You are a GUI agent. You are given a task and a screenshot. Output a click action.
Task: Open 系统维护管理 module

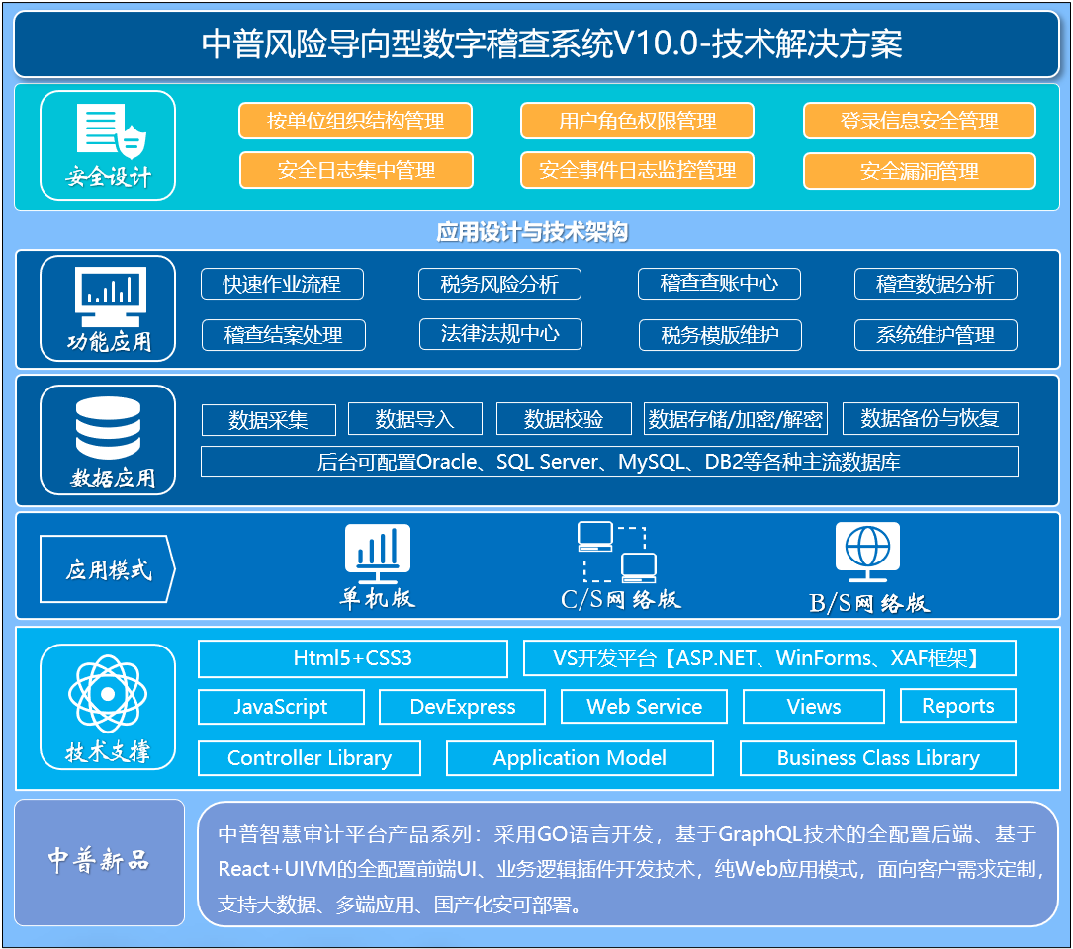tap(936, 335)
